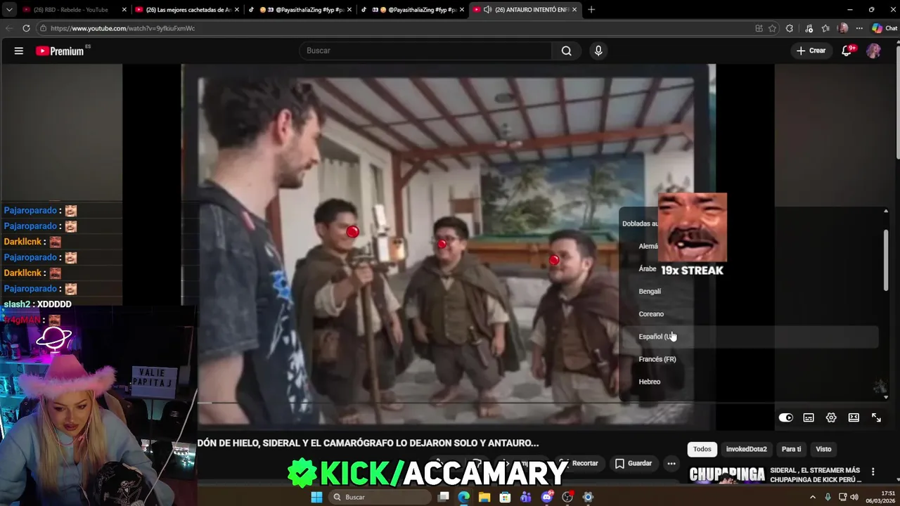Open Microsoft Store from the taskbar
This screenshot has height=506, width=900.
click(505, 497)
